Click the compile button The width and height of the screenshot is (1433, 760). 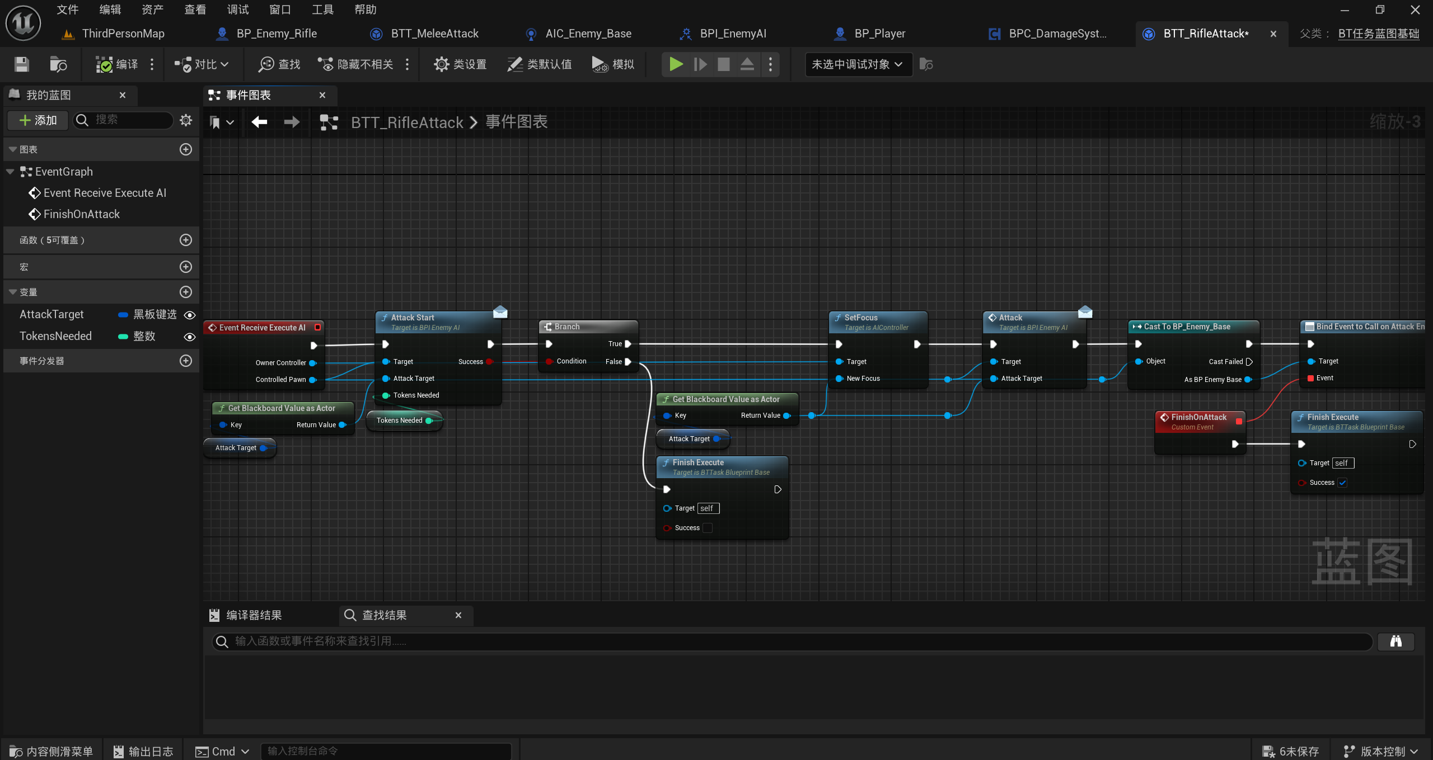(x=117, y=64)
